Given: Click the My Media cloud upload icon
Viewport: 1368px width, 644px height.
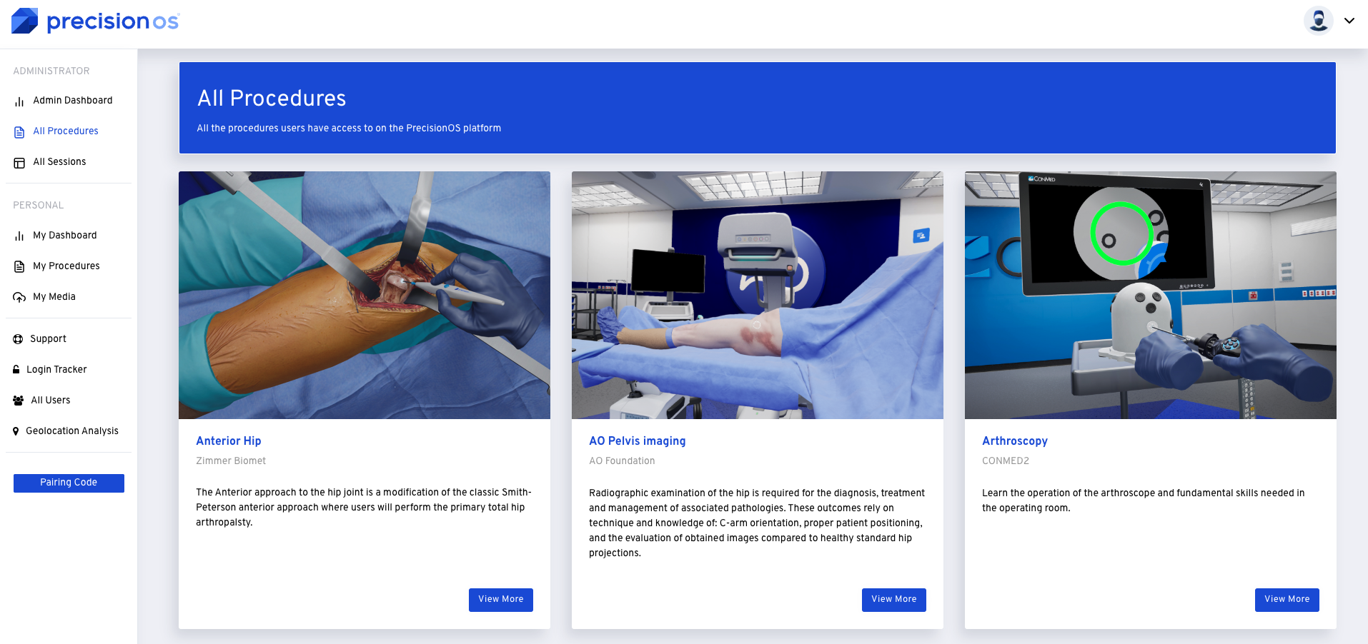Looking at the screenshot, I should pos(19,298).
